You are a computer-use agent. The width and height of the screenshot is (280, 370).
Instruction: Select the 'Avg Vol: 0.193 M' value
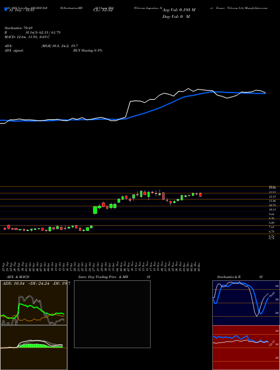point(179,10)
